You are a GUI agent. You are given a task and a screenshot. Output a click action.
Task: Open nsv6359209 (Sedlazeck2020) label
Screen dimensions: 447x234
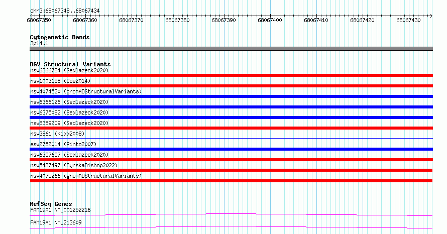pyautogui.click(x=69, y=123)
